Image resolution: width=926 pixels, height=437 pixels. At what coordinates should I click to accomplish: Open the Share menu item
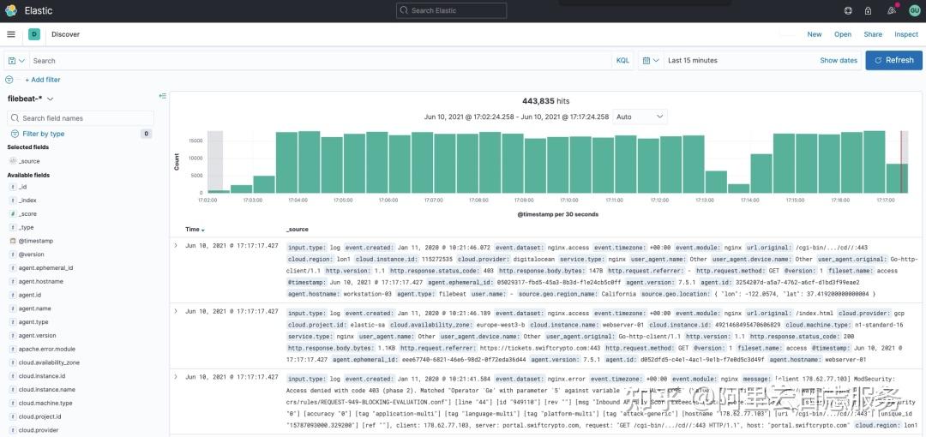(x=873, y=34)
